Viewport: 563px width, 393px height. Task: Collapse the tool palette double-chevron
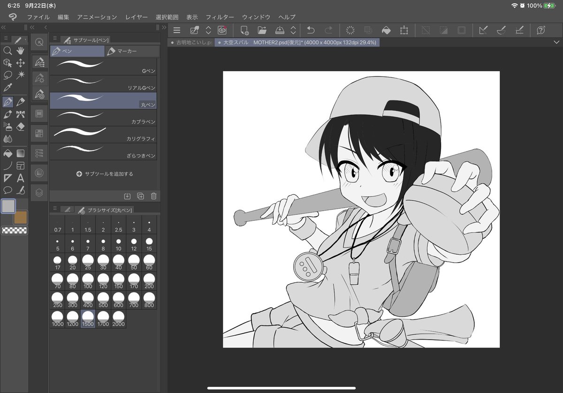pyautogui.click(x=4, y=27)
